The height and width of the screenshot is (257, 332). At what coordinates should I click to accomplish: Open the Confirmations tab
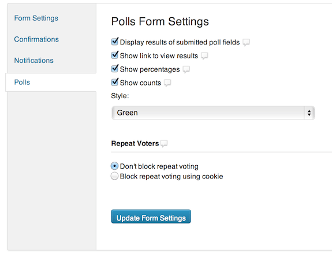pyautogui.click(x=36, y=39)
